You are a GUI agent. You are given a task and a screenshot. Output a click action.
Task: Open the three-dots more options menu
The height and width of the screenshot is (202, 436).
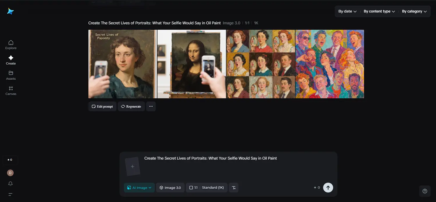pyautogui.click(x=151, y=106)
